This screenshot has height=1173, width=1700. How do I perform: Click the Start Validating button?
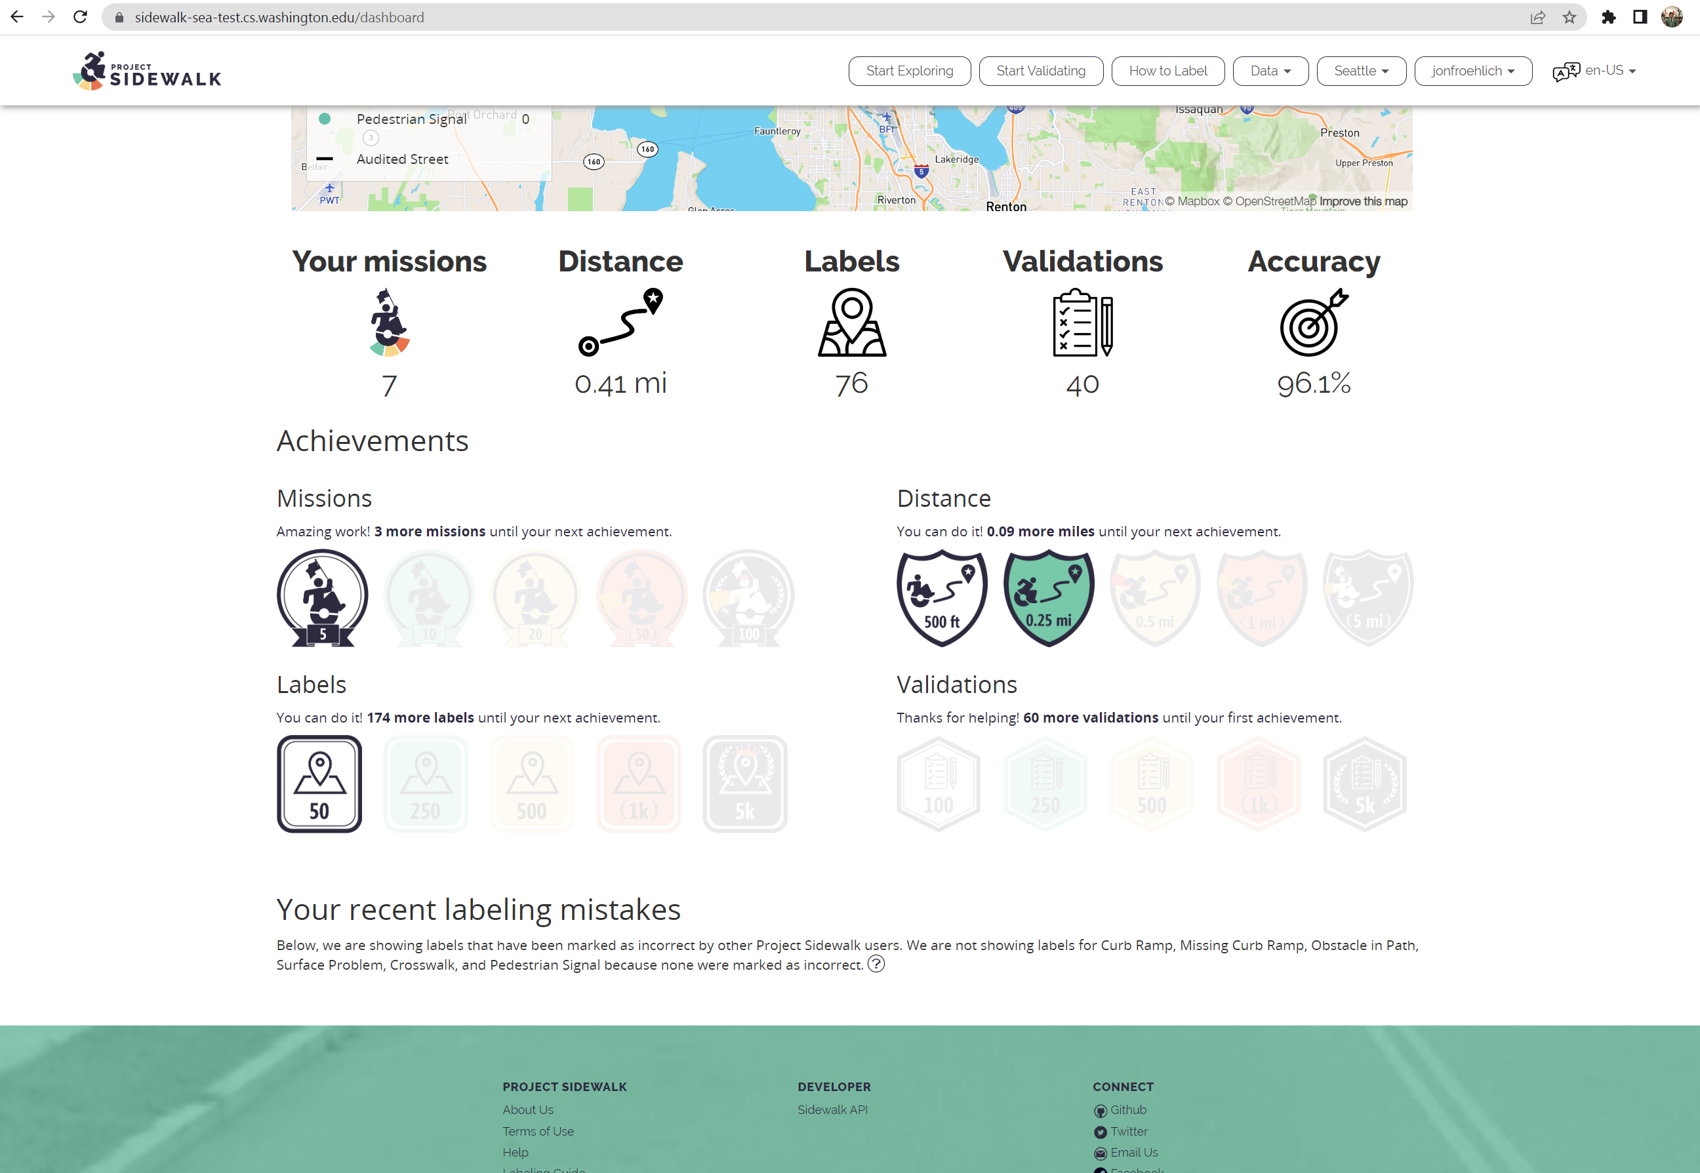[1041, 71]
